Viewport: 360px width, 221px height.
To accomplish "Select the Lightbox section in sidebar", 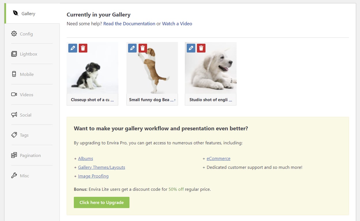I will 14,54.
